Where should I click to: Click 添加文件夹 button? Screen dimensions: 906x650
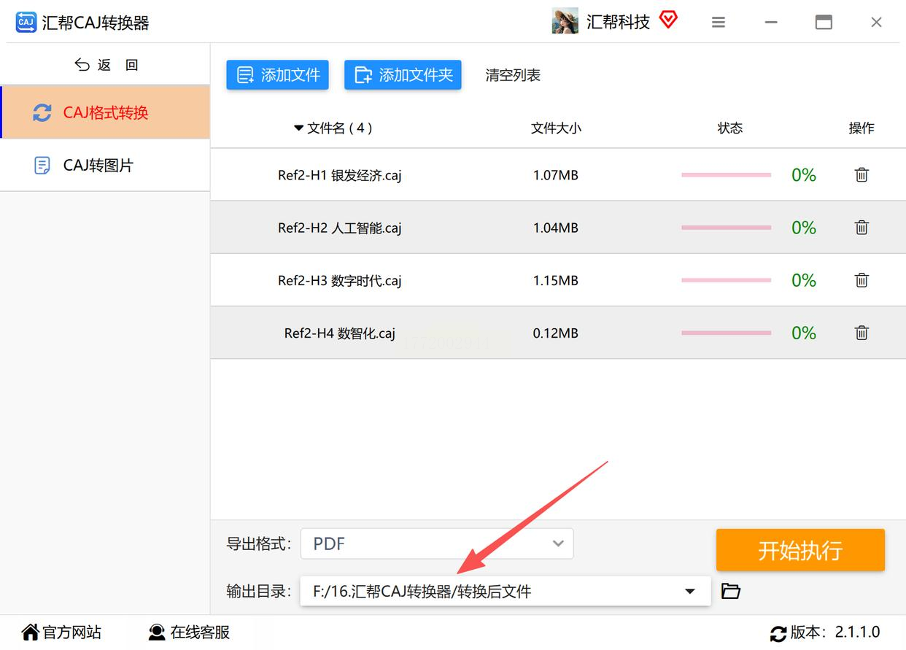tap(403, 75)
